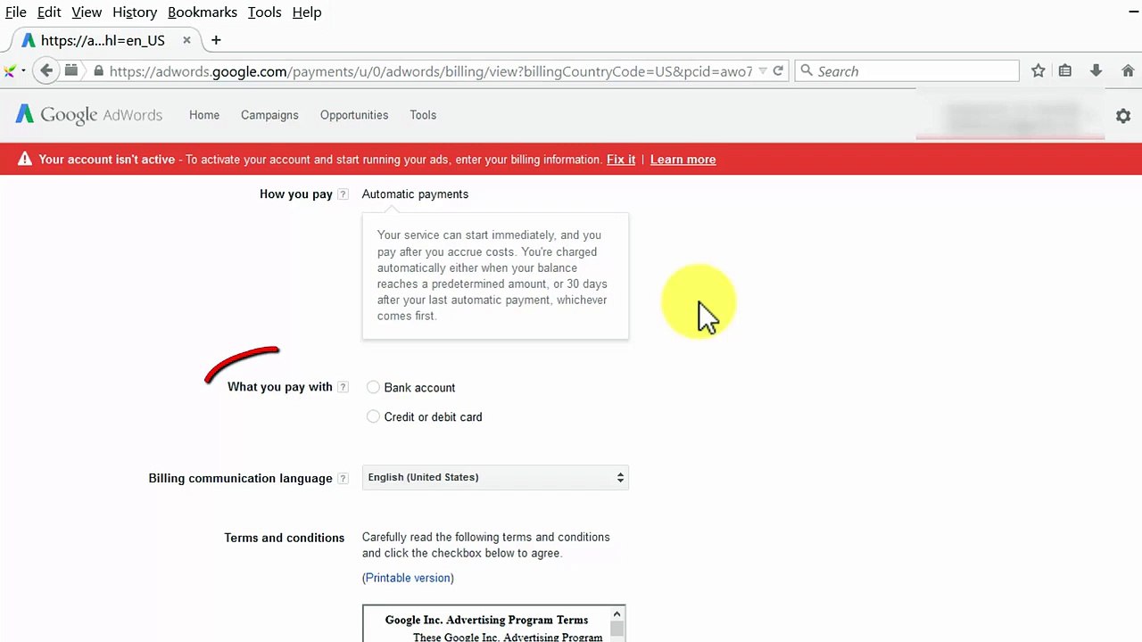1142x642 pixels.
Task: Open Billing communication language dropdown
Action: pyautogui.click(x=495, y=477)
